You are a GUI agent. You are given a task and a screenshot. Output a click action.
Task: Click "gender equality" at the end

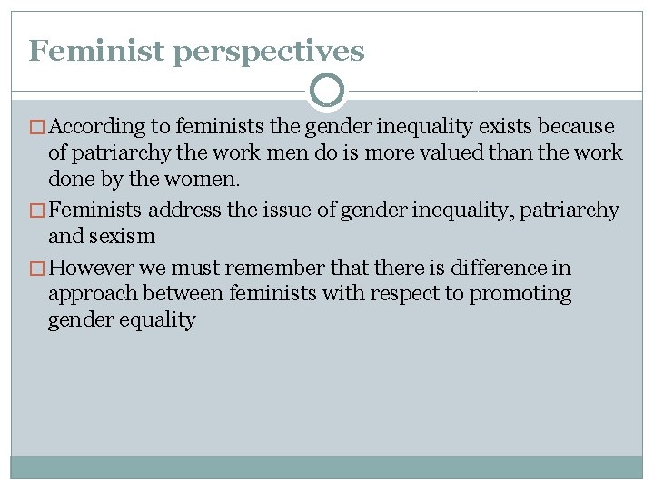tap(122, 320)
